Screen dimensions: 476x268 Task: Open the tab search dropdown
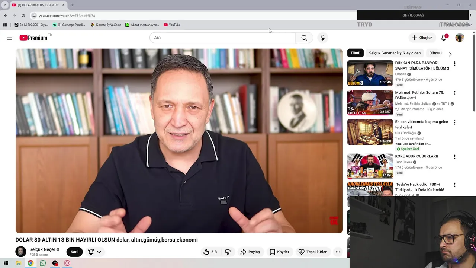pyautogui.click(x=5, y=5)
